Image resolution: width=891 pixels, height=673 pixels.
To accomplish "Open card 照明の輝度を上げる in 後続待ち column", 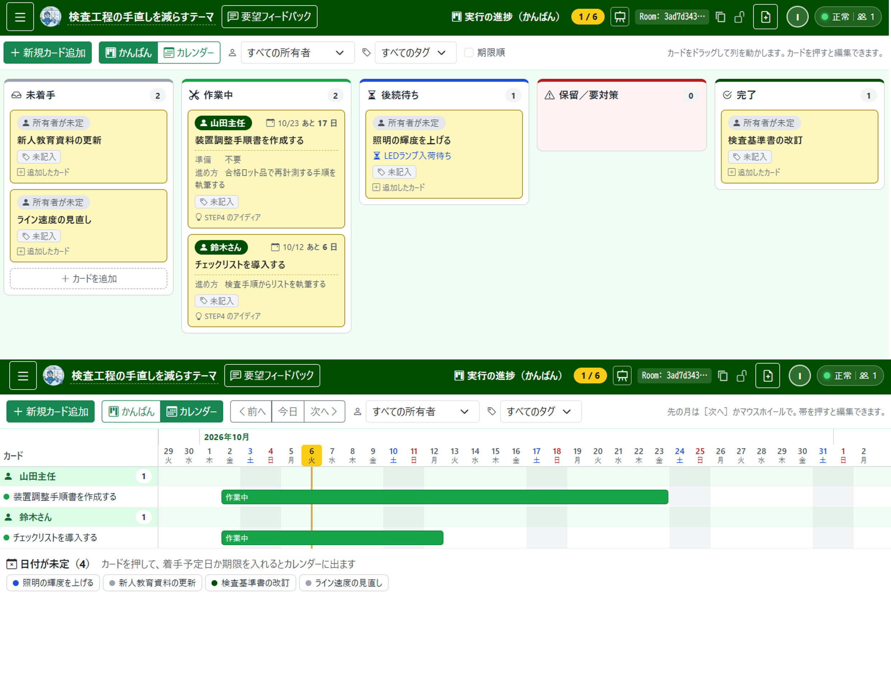I will tap(444, 154).
